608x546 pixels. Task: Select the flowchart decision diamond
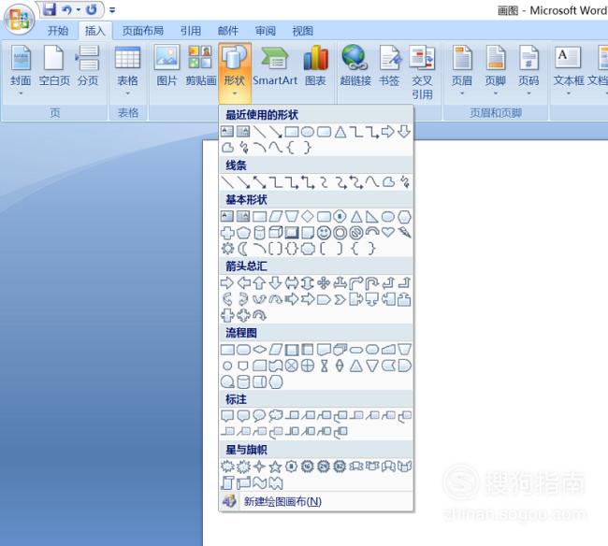(x=259, y=350)
